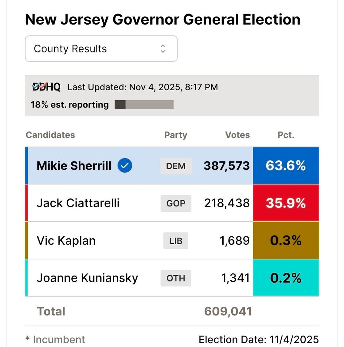This screenshot has width=344, height=347.
Task: Click the Votes column header
Action: point(238,135)
